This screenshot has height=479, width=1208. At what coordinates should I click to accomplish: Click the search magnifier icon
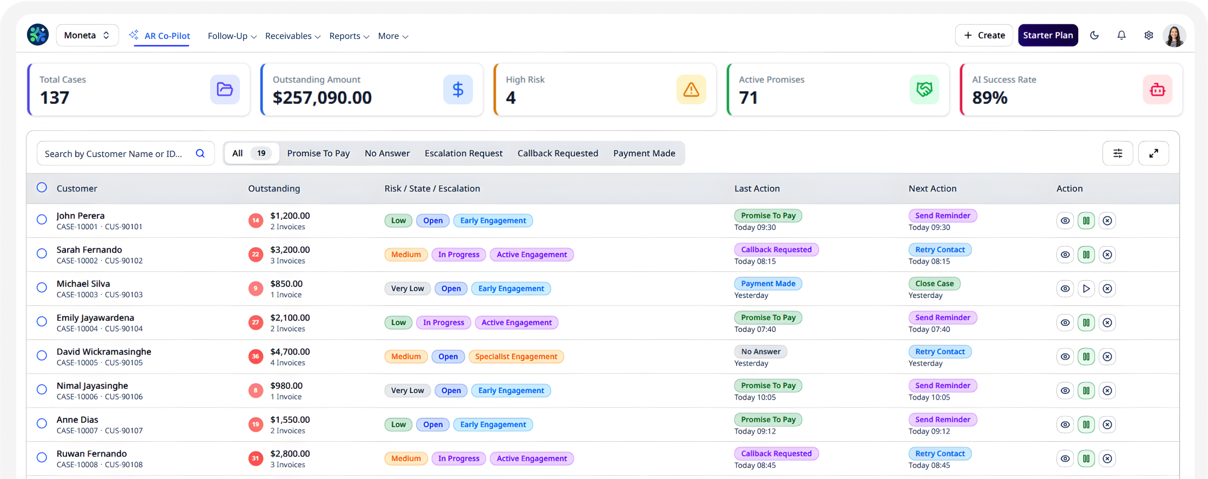pos(200,154)
